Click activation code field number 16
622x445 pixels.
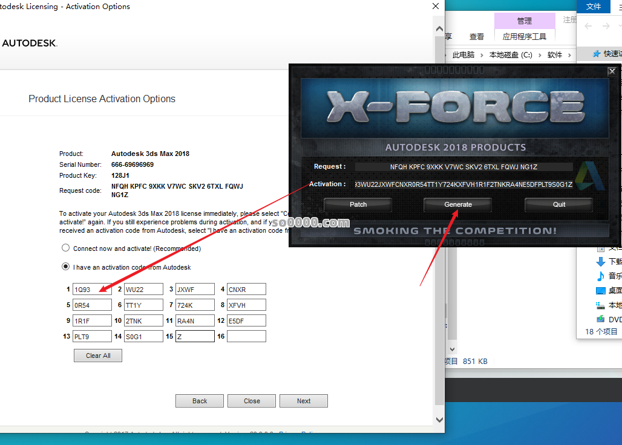pyautogui.click(x=246, y=336)
